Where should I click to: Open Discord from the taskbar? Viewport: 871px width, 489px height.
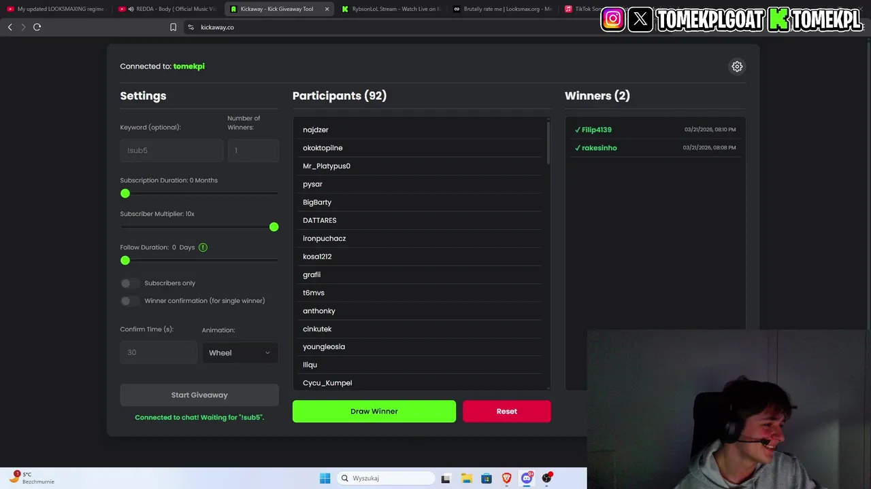527,478
